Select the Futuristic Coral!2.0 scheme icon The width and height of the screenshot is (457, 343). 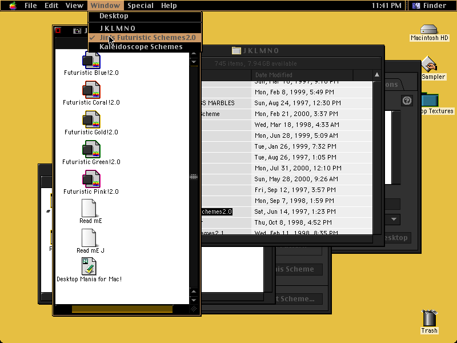click(x=91, y=90)
